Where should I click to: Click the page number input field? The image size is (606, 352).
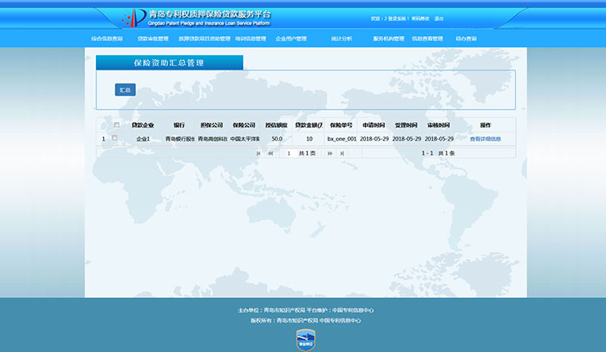[x=288, y=153]
